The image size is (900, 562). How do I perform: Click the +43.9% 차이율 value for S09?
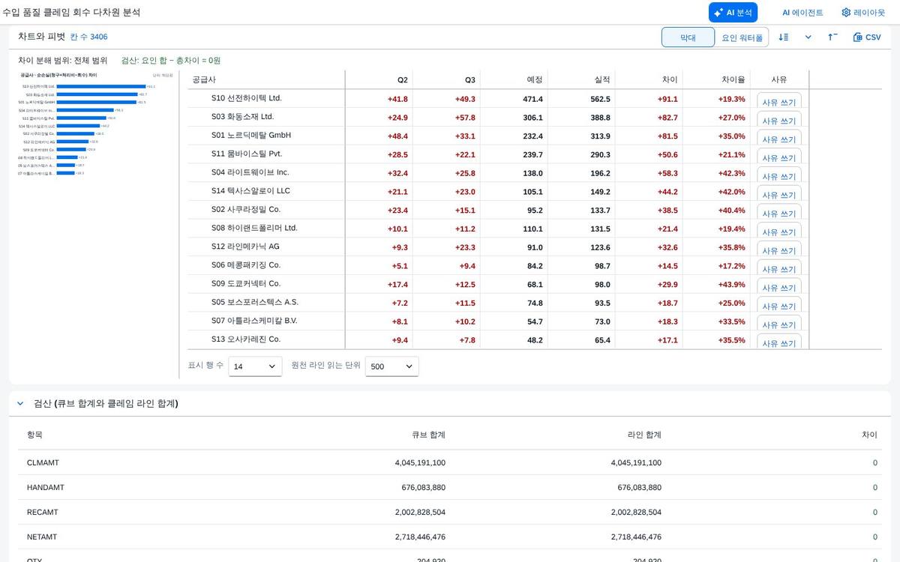(732, 285)
